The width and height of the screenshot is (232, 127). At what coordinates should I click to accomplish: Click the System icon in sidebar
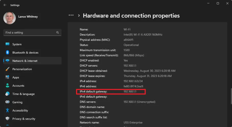click(x=7, y=44)
